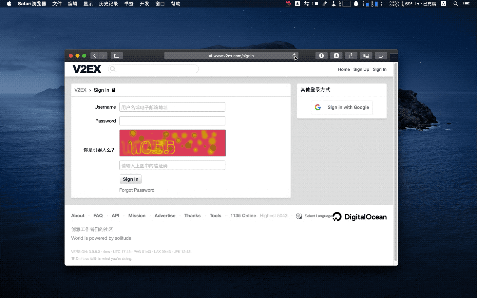Open the About footer link
This screenshot has width=477, height=298.
coord(78,215)
